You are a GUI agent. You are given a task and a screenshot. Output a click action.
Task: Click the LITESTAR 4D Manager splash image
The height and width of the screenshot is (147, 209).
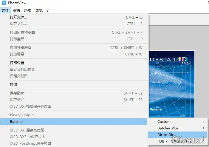(x=172, y=84)
